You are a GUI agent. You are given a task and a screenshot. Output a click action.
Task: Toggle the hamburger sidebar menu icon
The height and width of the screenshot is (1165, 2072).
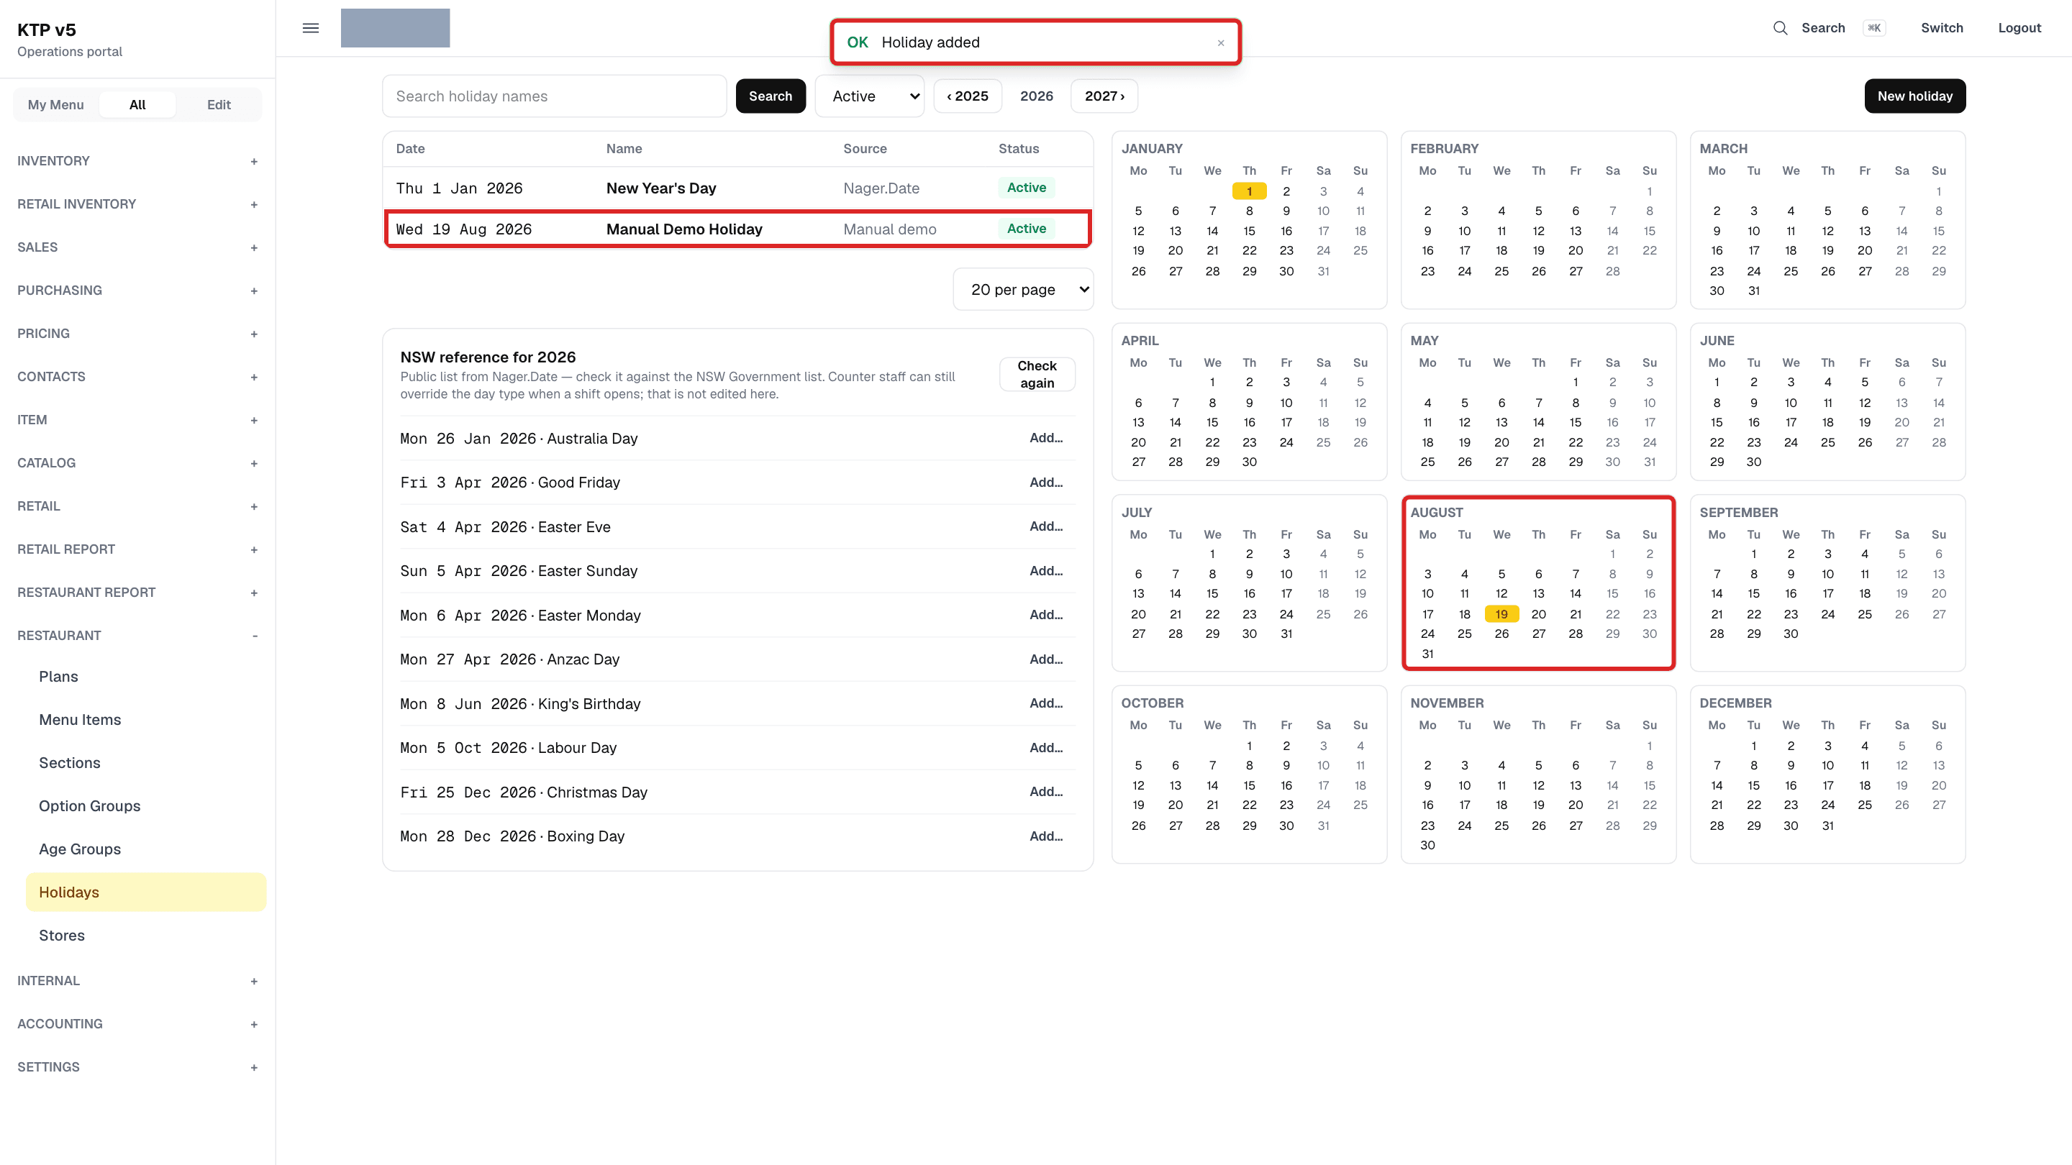311,28
